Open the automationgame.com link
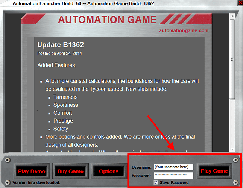This screenshot has width=243, height=188. coord(184,30)
